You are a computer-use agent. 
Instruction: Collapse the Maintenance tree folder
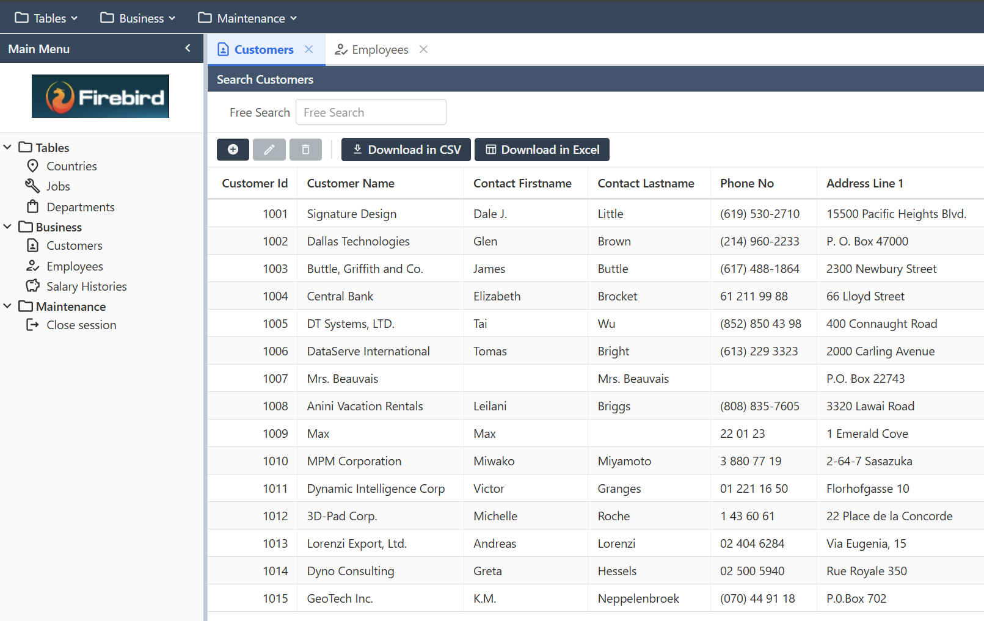click(x=7, y=306)
